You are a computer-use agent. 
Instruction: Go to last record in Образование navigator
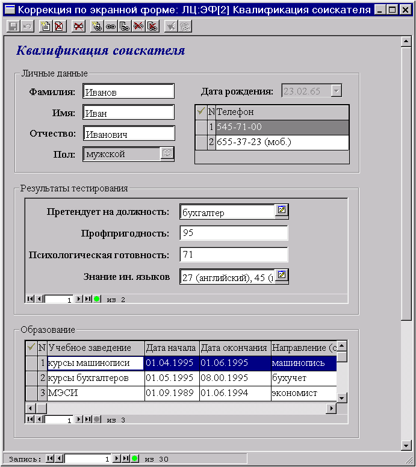click(x=88, y=419)
